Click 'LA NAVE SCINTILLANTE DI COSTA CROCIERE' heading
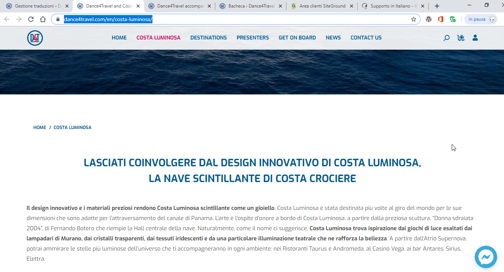 (x=252, y=178)
